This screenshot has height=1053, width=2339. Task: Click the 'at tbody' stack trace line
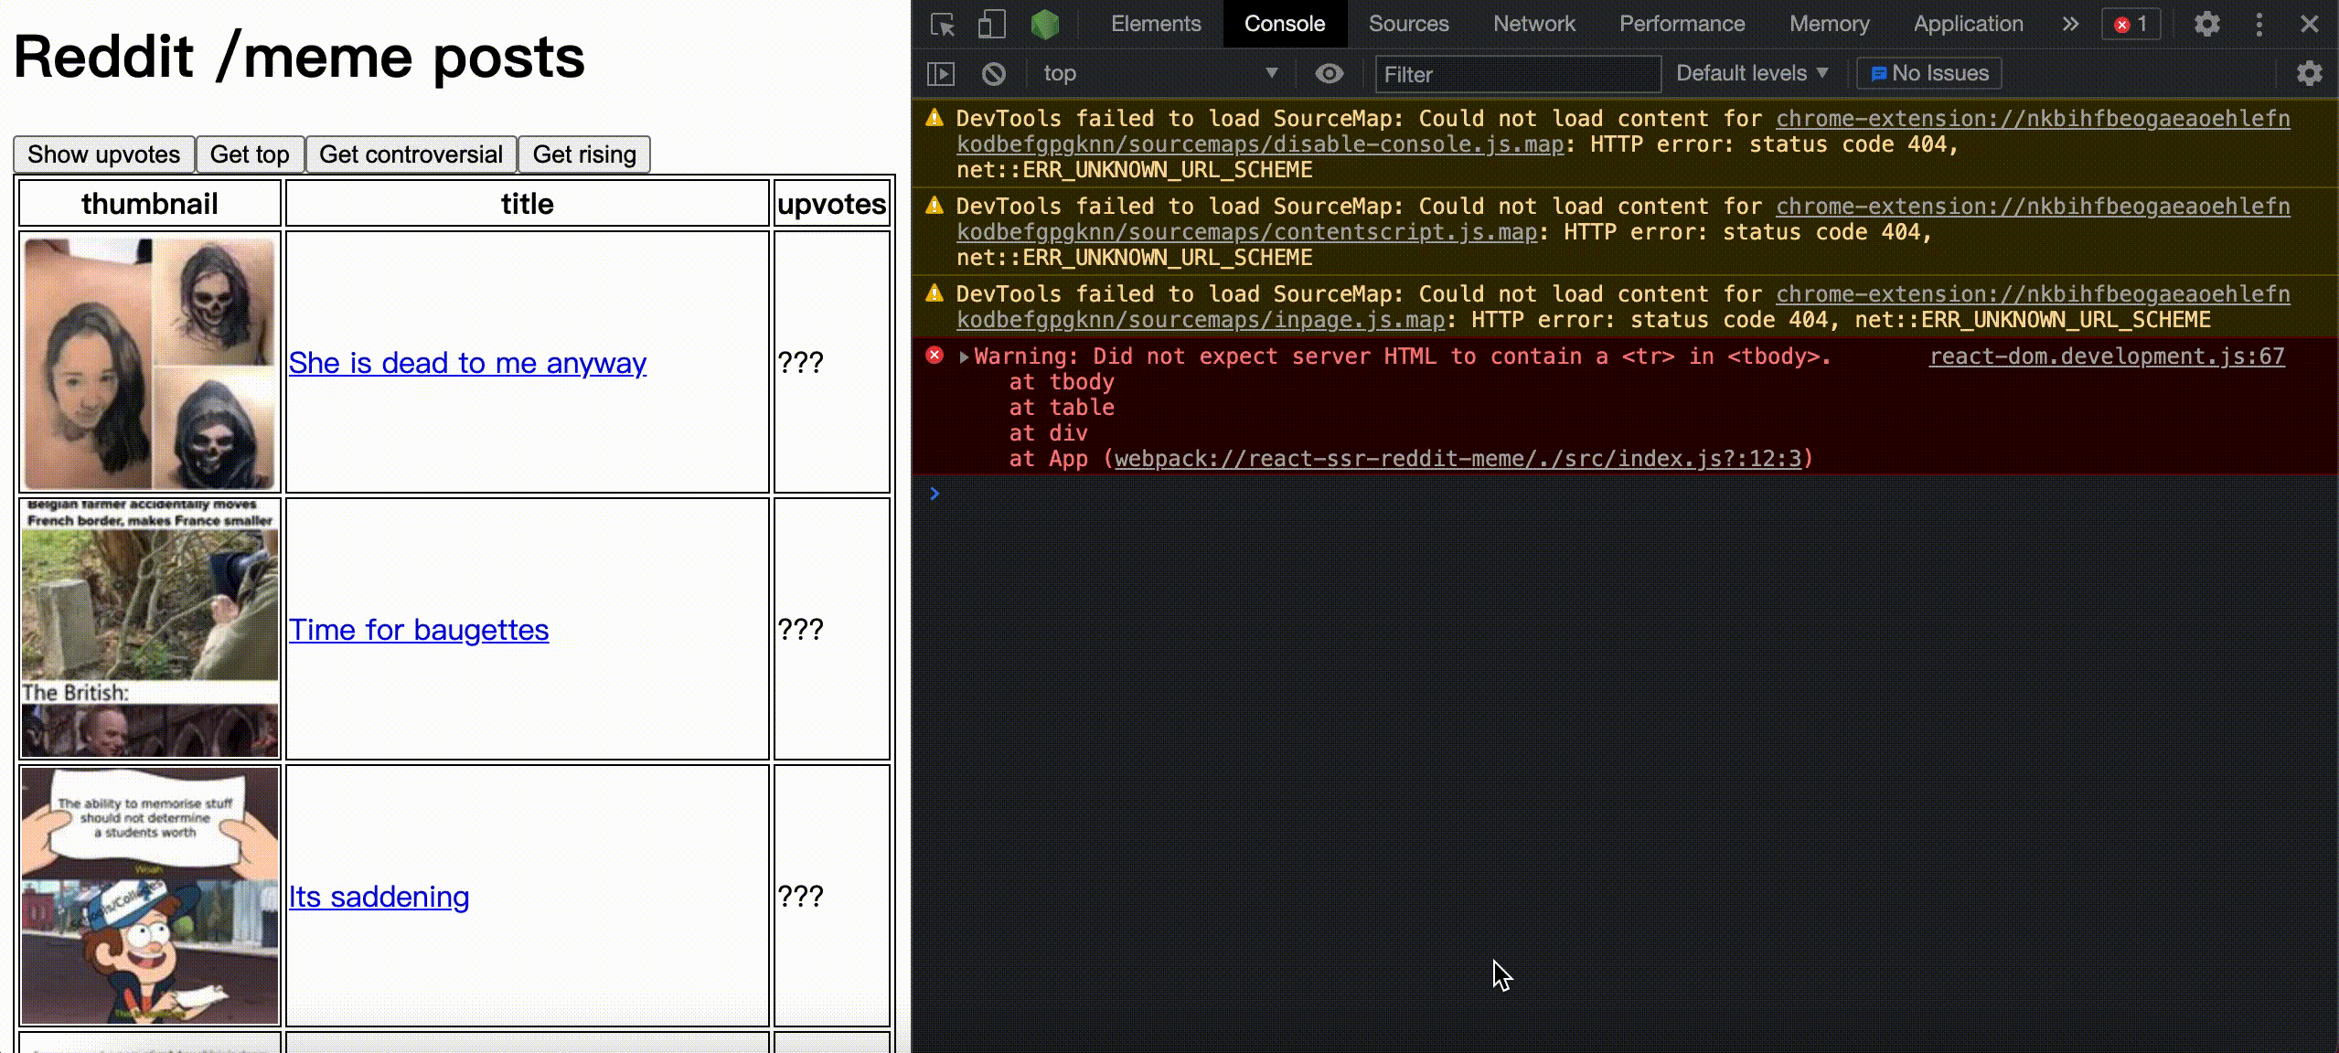point(1061,382)
